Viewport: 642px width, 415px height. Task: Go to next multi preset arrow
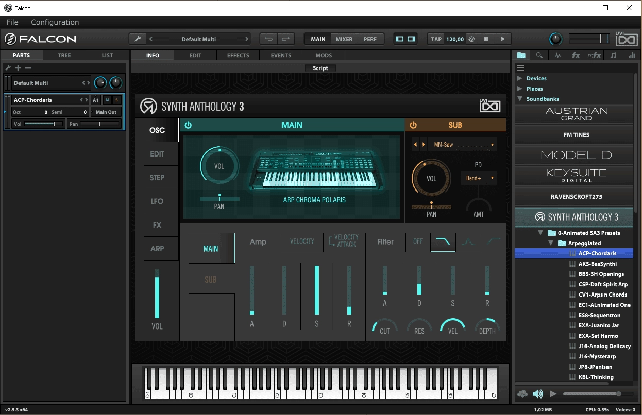click(x=247, y=39)
